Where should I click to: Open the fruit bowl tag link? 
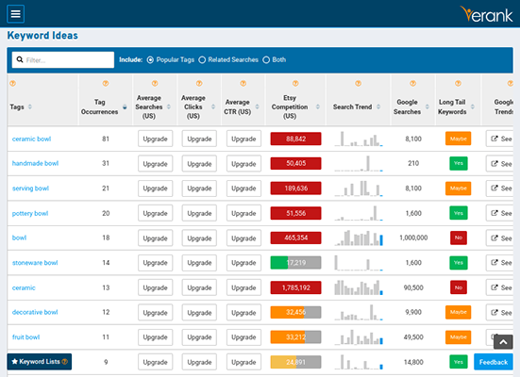coord(25,337)
